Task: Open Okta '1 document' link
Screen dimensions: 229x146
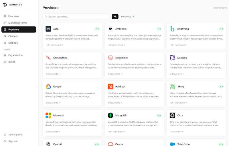Action: point(176,132)
